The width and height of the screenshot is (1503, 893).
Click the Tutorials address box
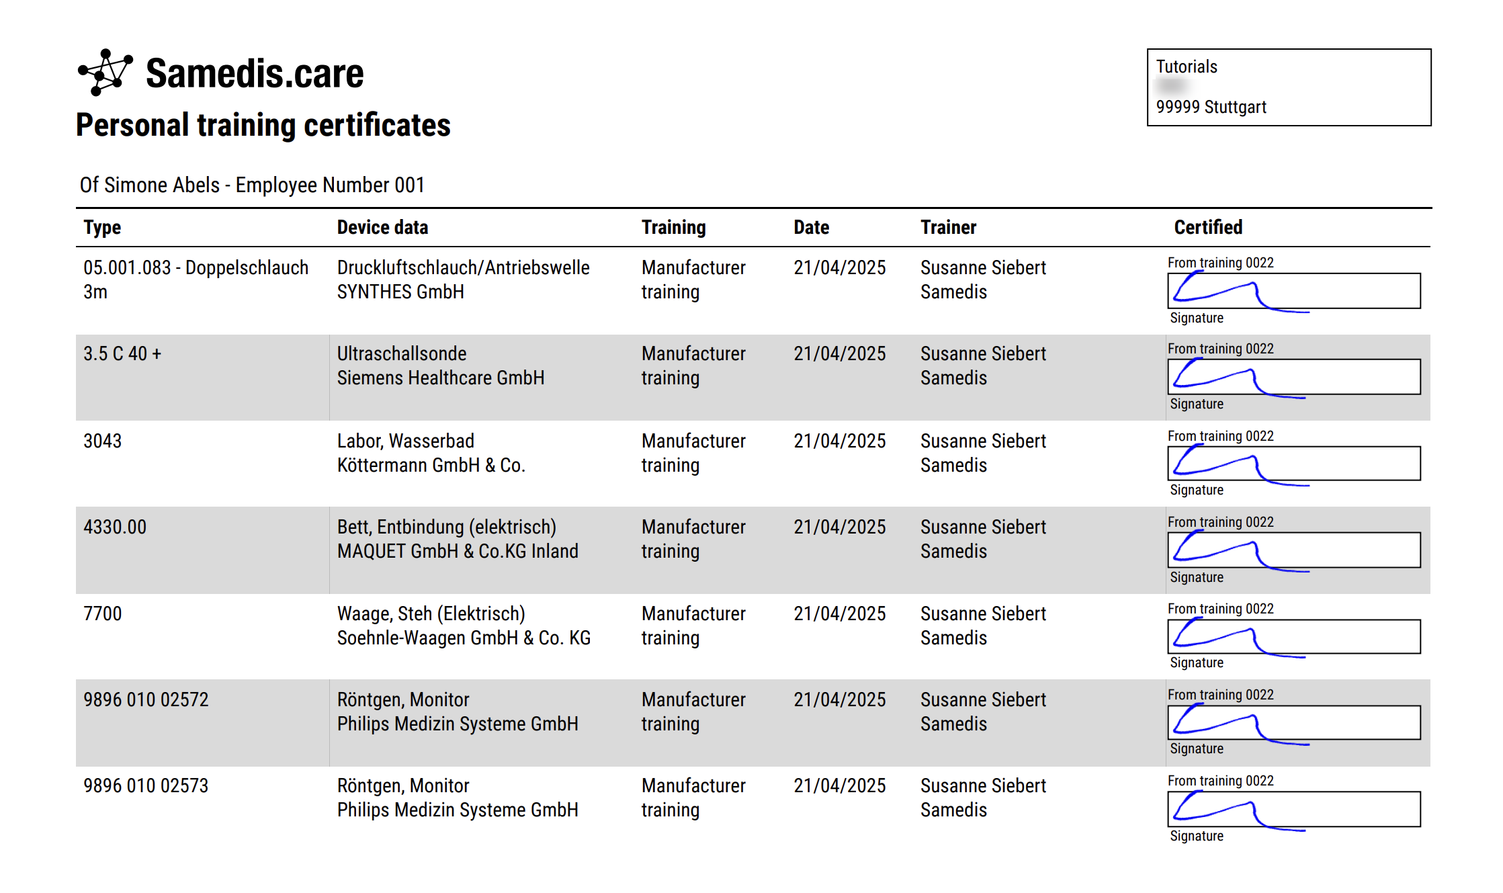[1289, 87]
